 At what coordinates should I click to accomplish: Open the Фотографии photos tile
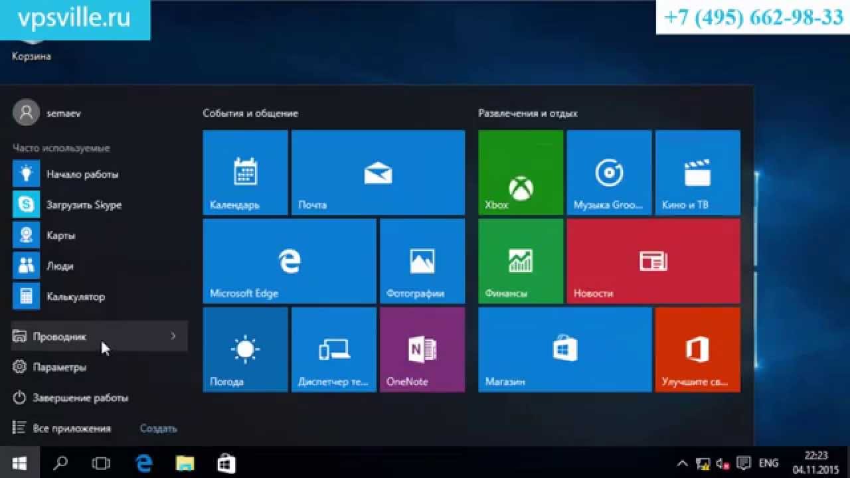click(422, 261)
